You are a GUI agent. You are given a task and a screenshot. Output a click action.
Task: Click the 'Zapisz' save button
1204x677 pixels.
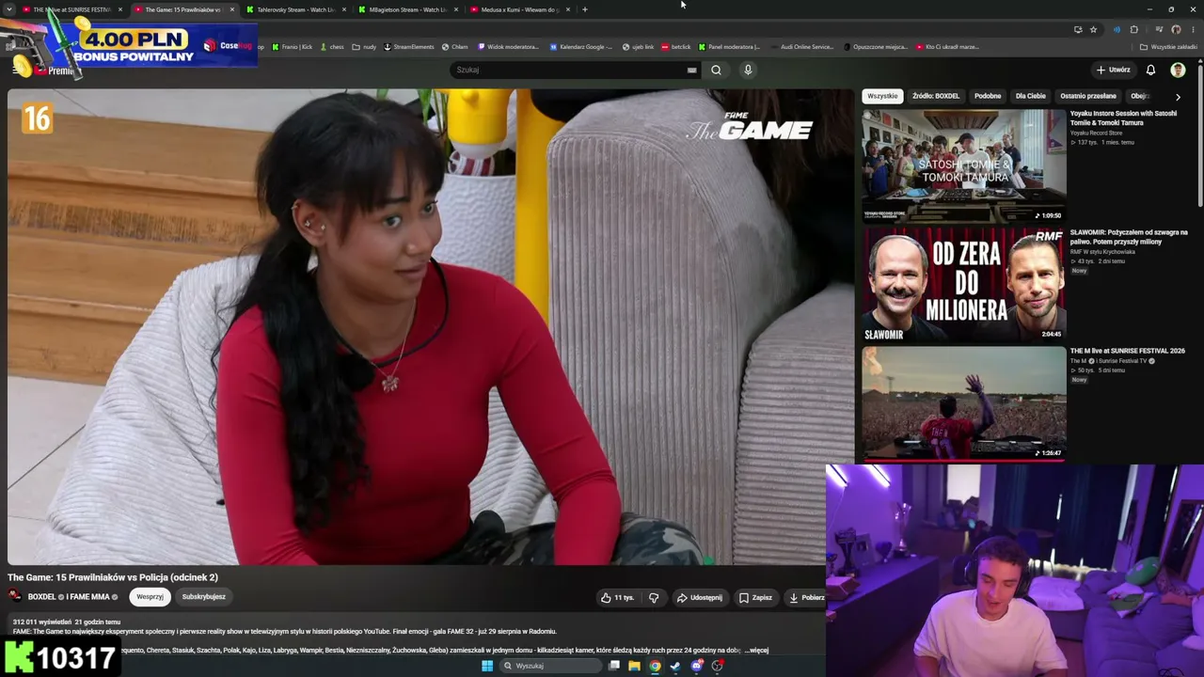coord(755,597)
